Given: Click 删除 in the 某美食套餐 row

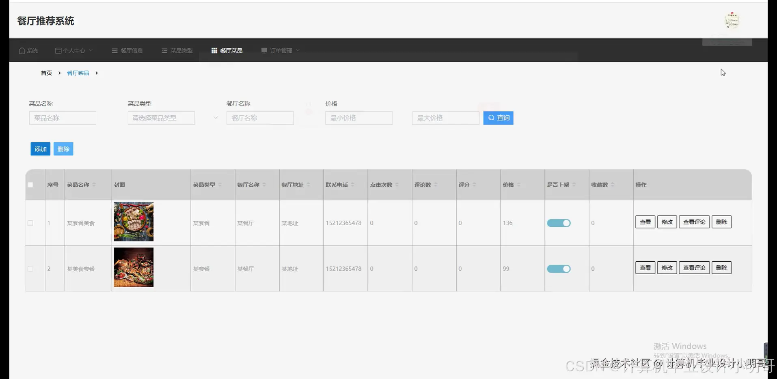Looking at the screenshot, I should coord(721,268).
